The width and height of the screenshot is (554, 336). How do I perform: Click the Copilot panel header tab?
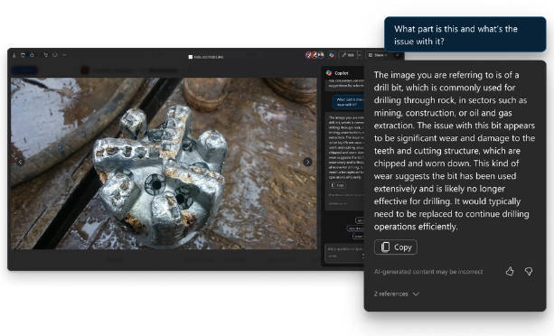(x=337, y=73)
